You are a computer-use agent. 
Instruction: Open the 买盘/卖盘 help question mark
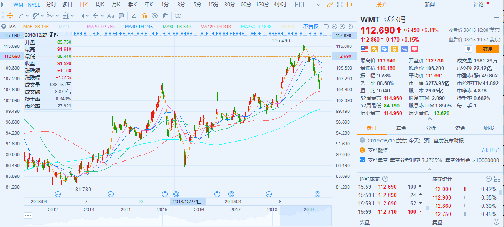(x=497, y=222)
